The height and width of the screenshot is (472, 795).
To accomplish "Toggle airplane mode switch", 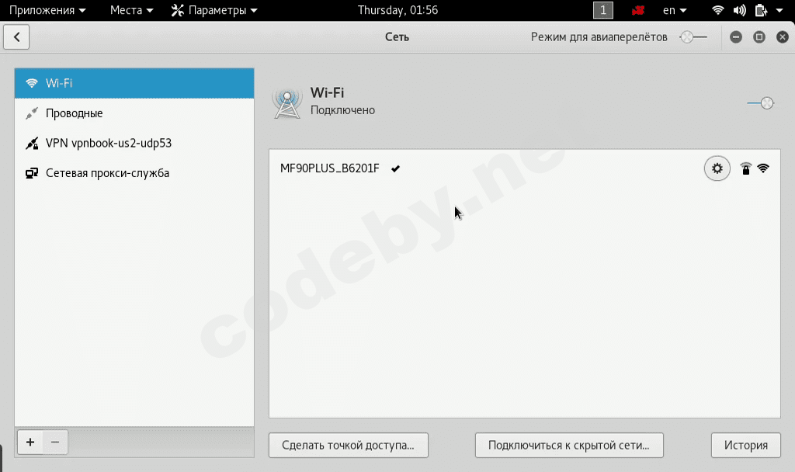I will point(693,37).
